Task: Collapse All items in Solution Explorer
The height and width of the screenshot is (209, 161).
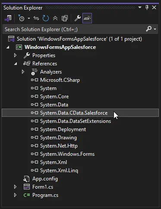Action: pos(55,18)
